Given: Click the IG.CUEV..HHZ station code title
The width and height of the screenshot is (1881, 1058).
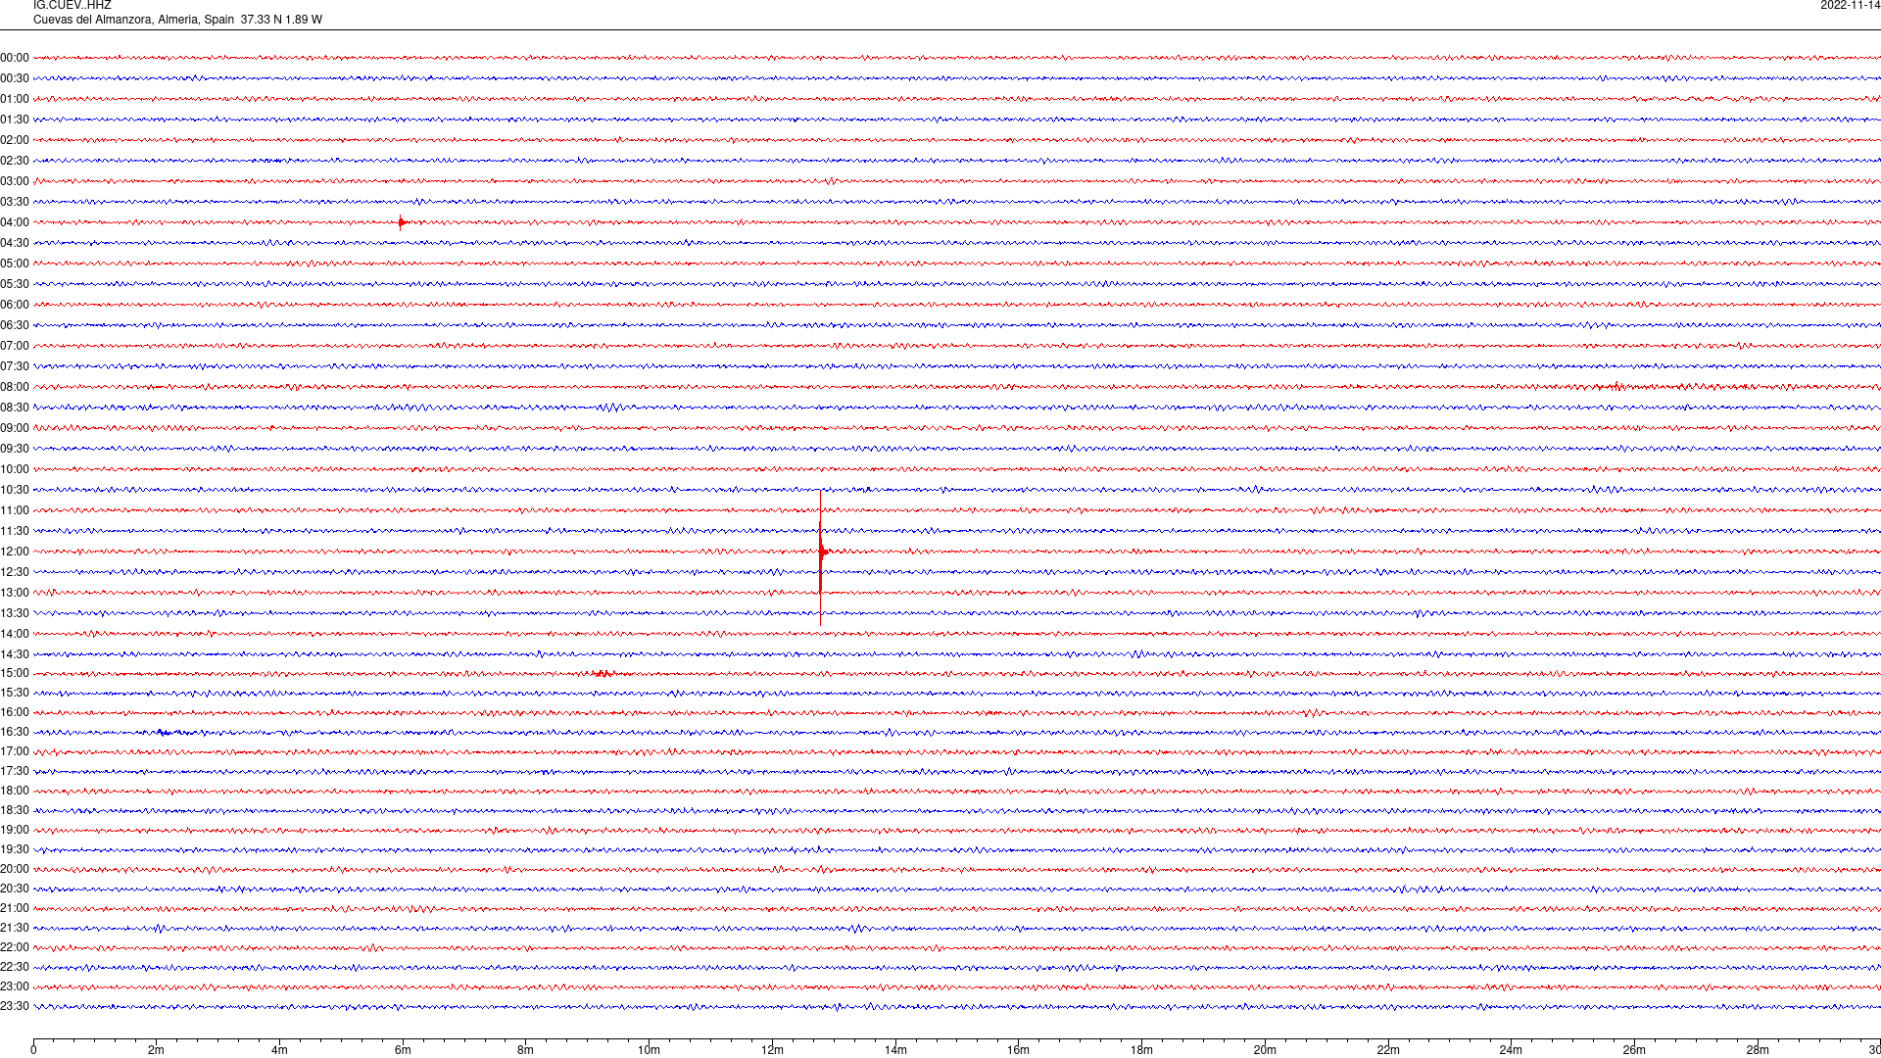Looking at the screenshot, I should [x=72, y=5].
